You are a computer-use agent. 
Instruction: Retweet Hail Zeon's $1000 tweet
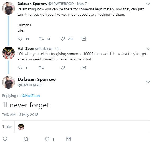click(42, 67)
